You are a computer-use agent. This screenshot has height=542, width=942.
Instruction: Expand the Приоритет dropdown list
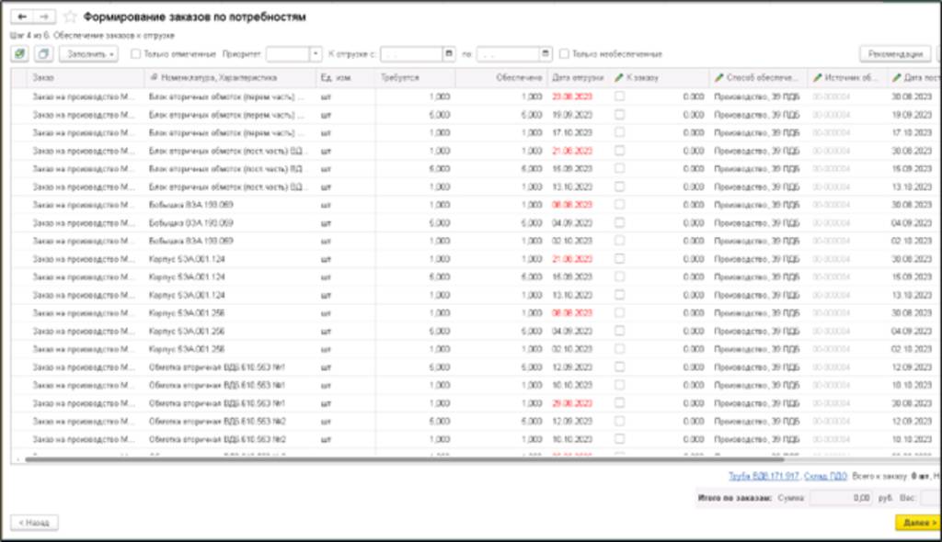pyautogui.click(x=316, y=54)
